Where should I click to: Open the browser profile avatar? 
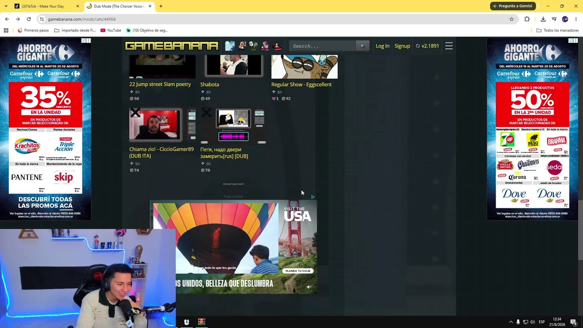point(565,19)
